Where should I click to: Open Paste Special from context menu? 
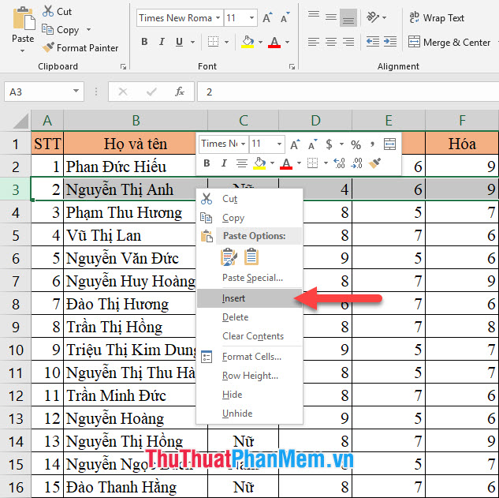(249, 278)
